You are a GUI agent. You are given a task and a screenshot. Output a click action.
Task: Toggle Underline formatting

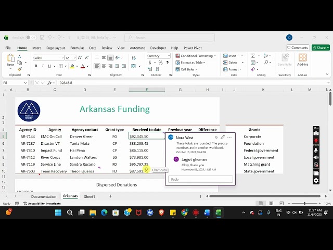click(49, 66)
